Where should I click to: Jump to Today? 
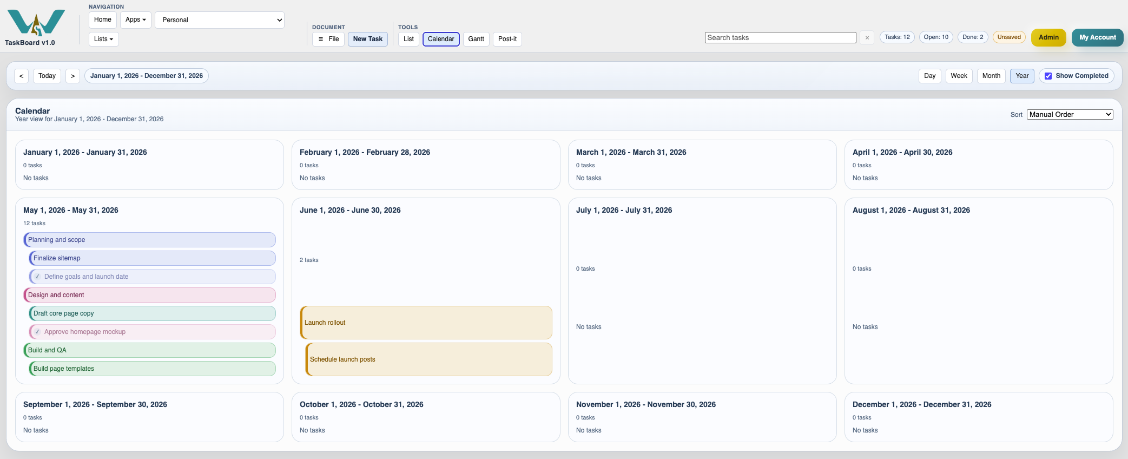click(47, 76)
